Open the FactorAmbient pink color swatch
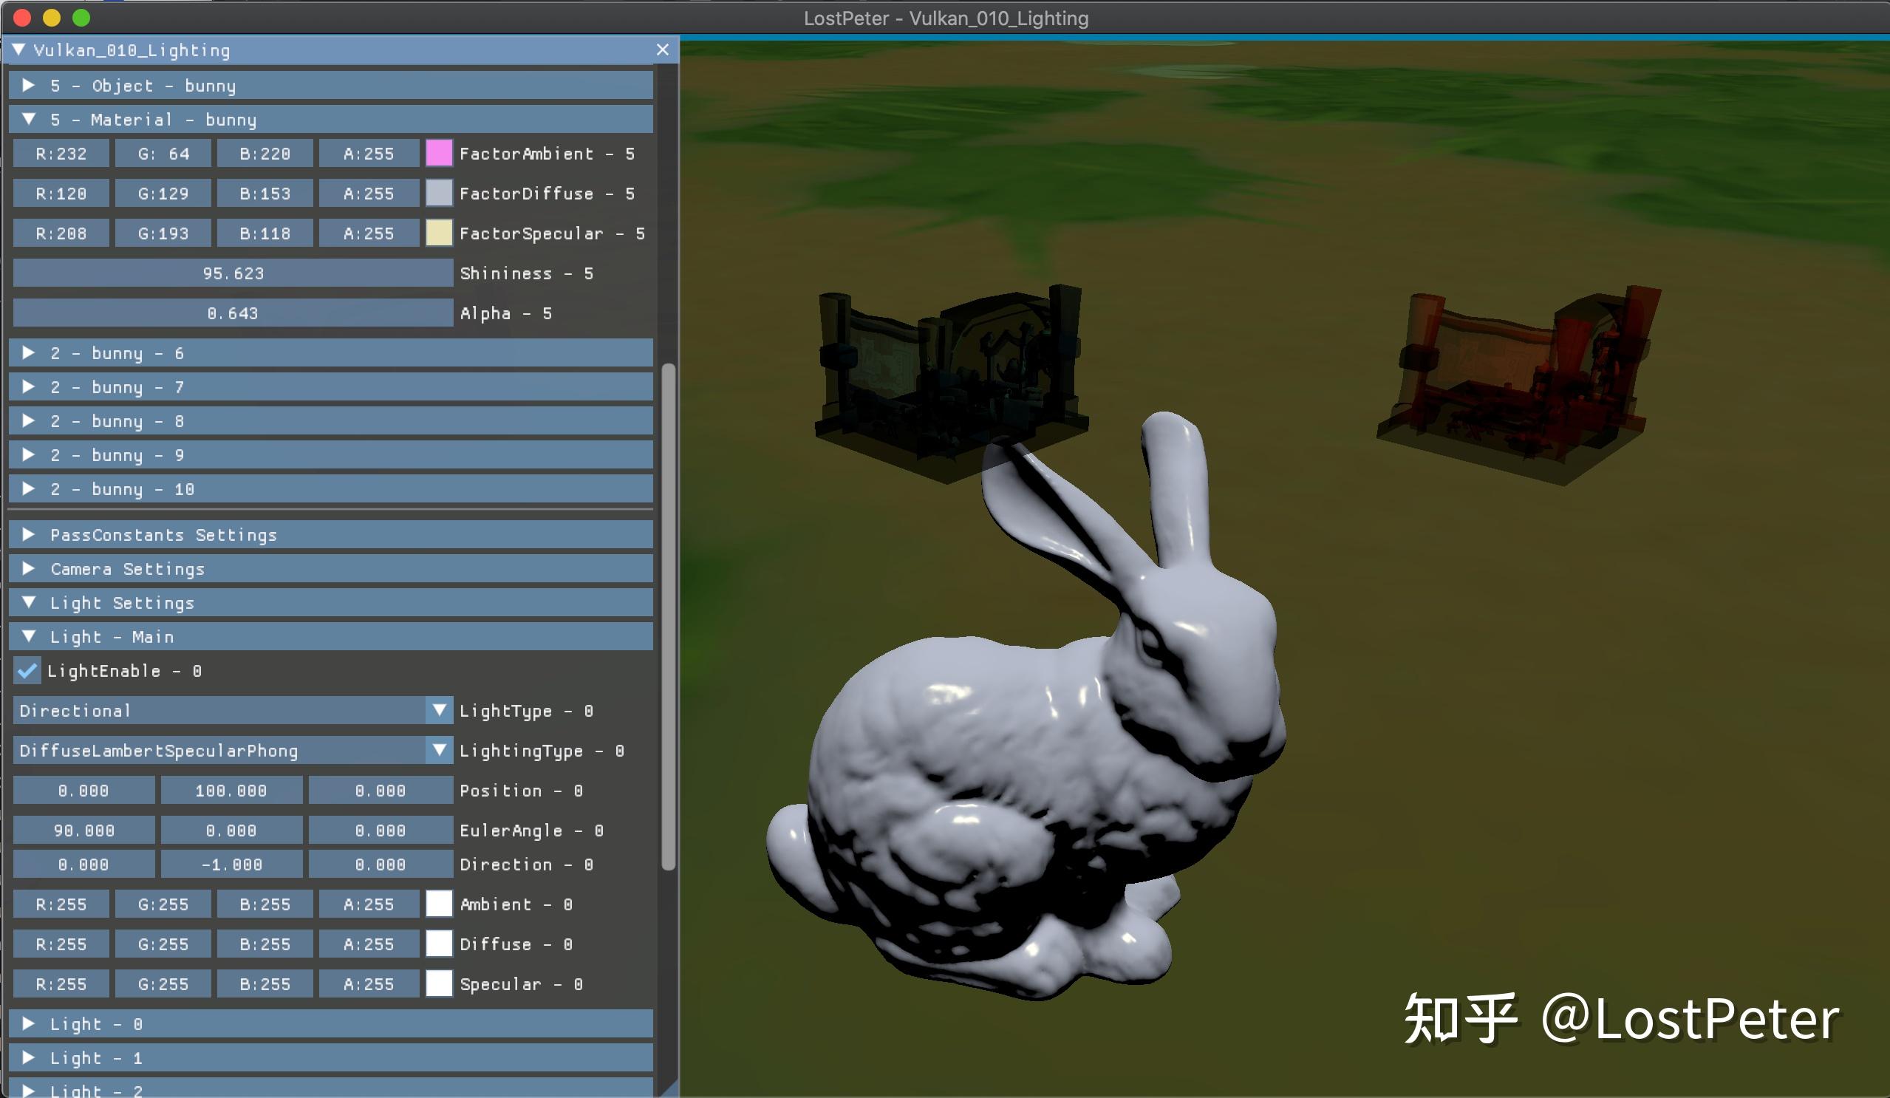1890x1098 pixels. click(439, 153)
